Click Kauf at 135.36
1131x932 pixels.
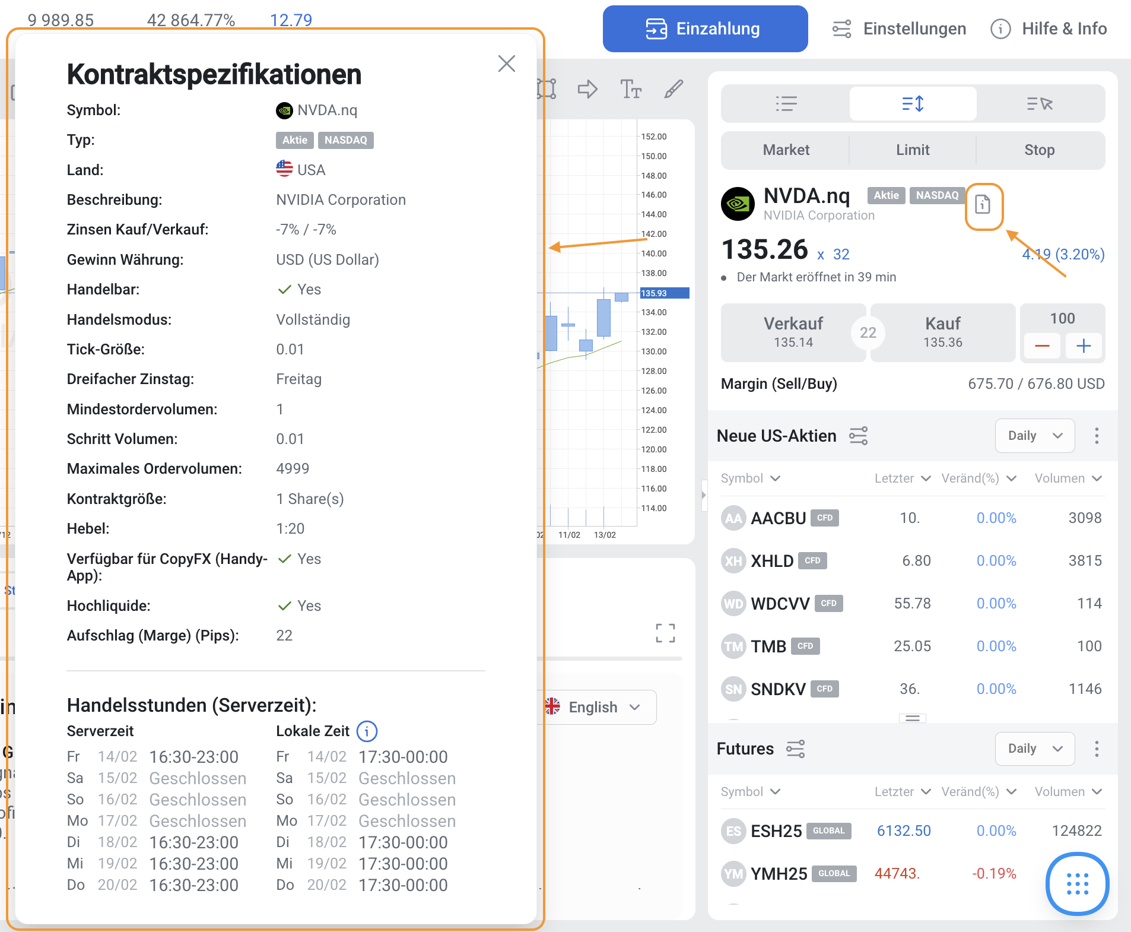pyautogui.click(x=942, y=332)
